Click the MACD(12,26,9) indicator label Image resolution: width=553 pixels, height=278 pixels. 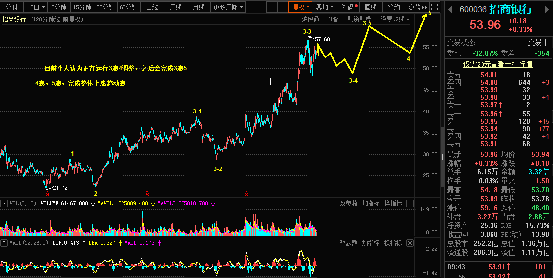pos(29,243)
